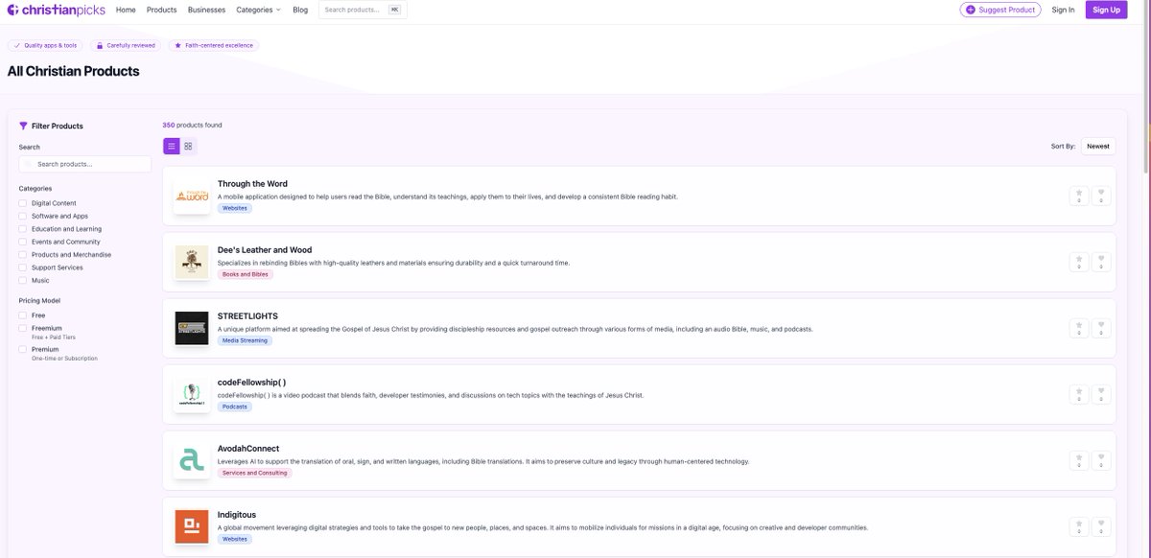Switch to list view layout
Screen dimensions: 1151x558
172,146
